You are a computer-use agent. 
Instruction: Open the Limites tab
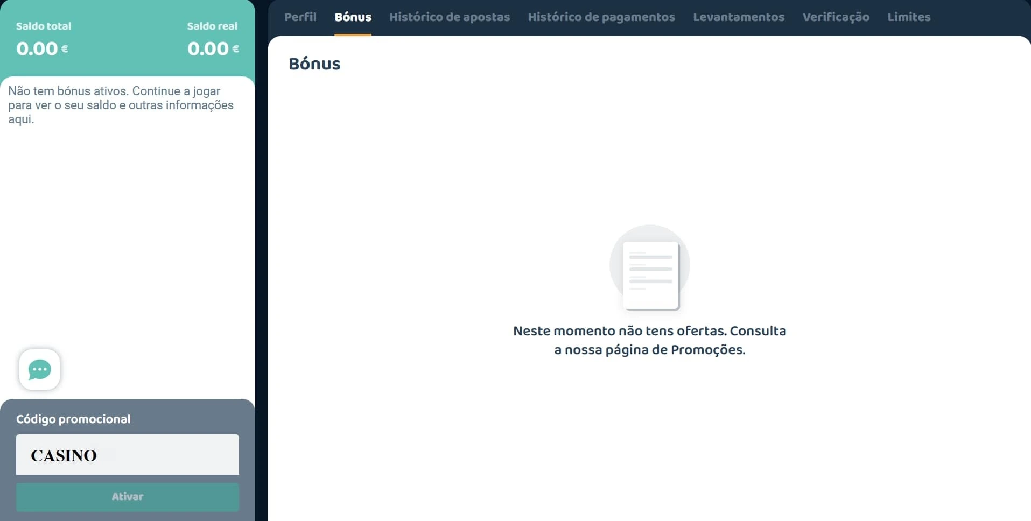908,17
